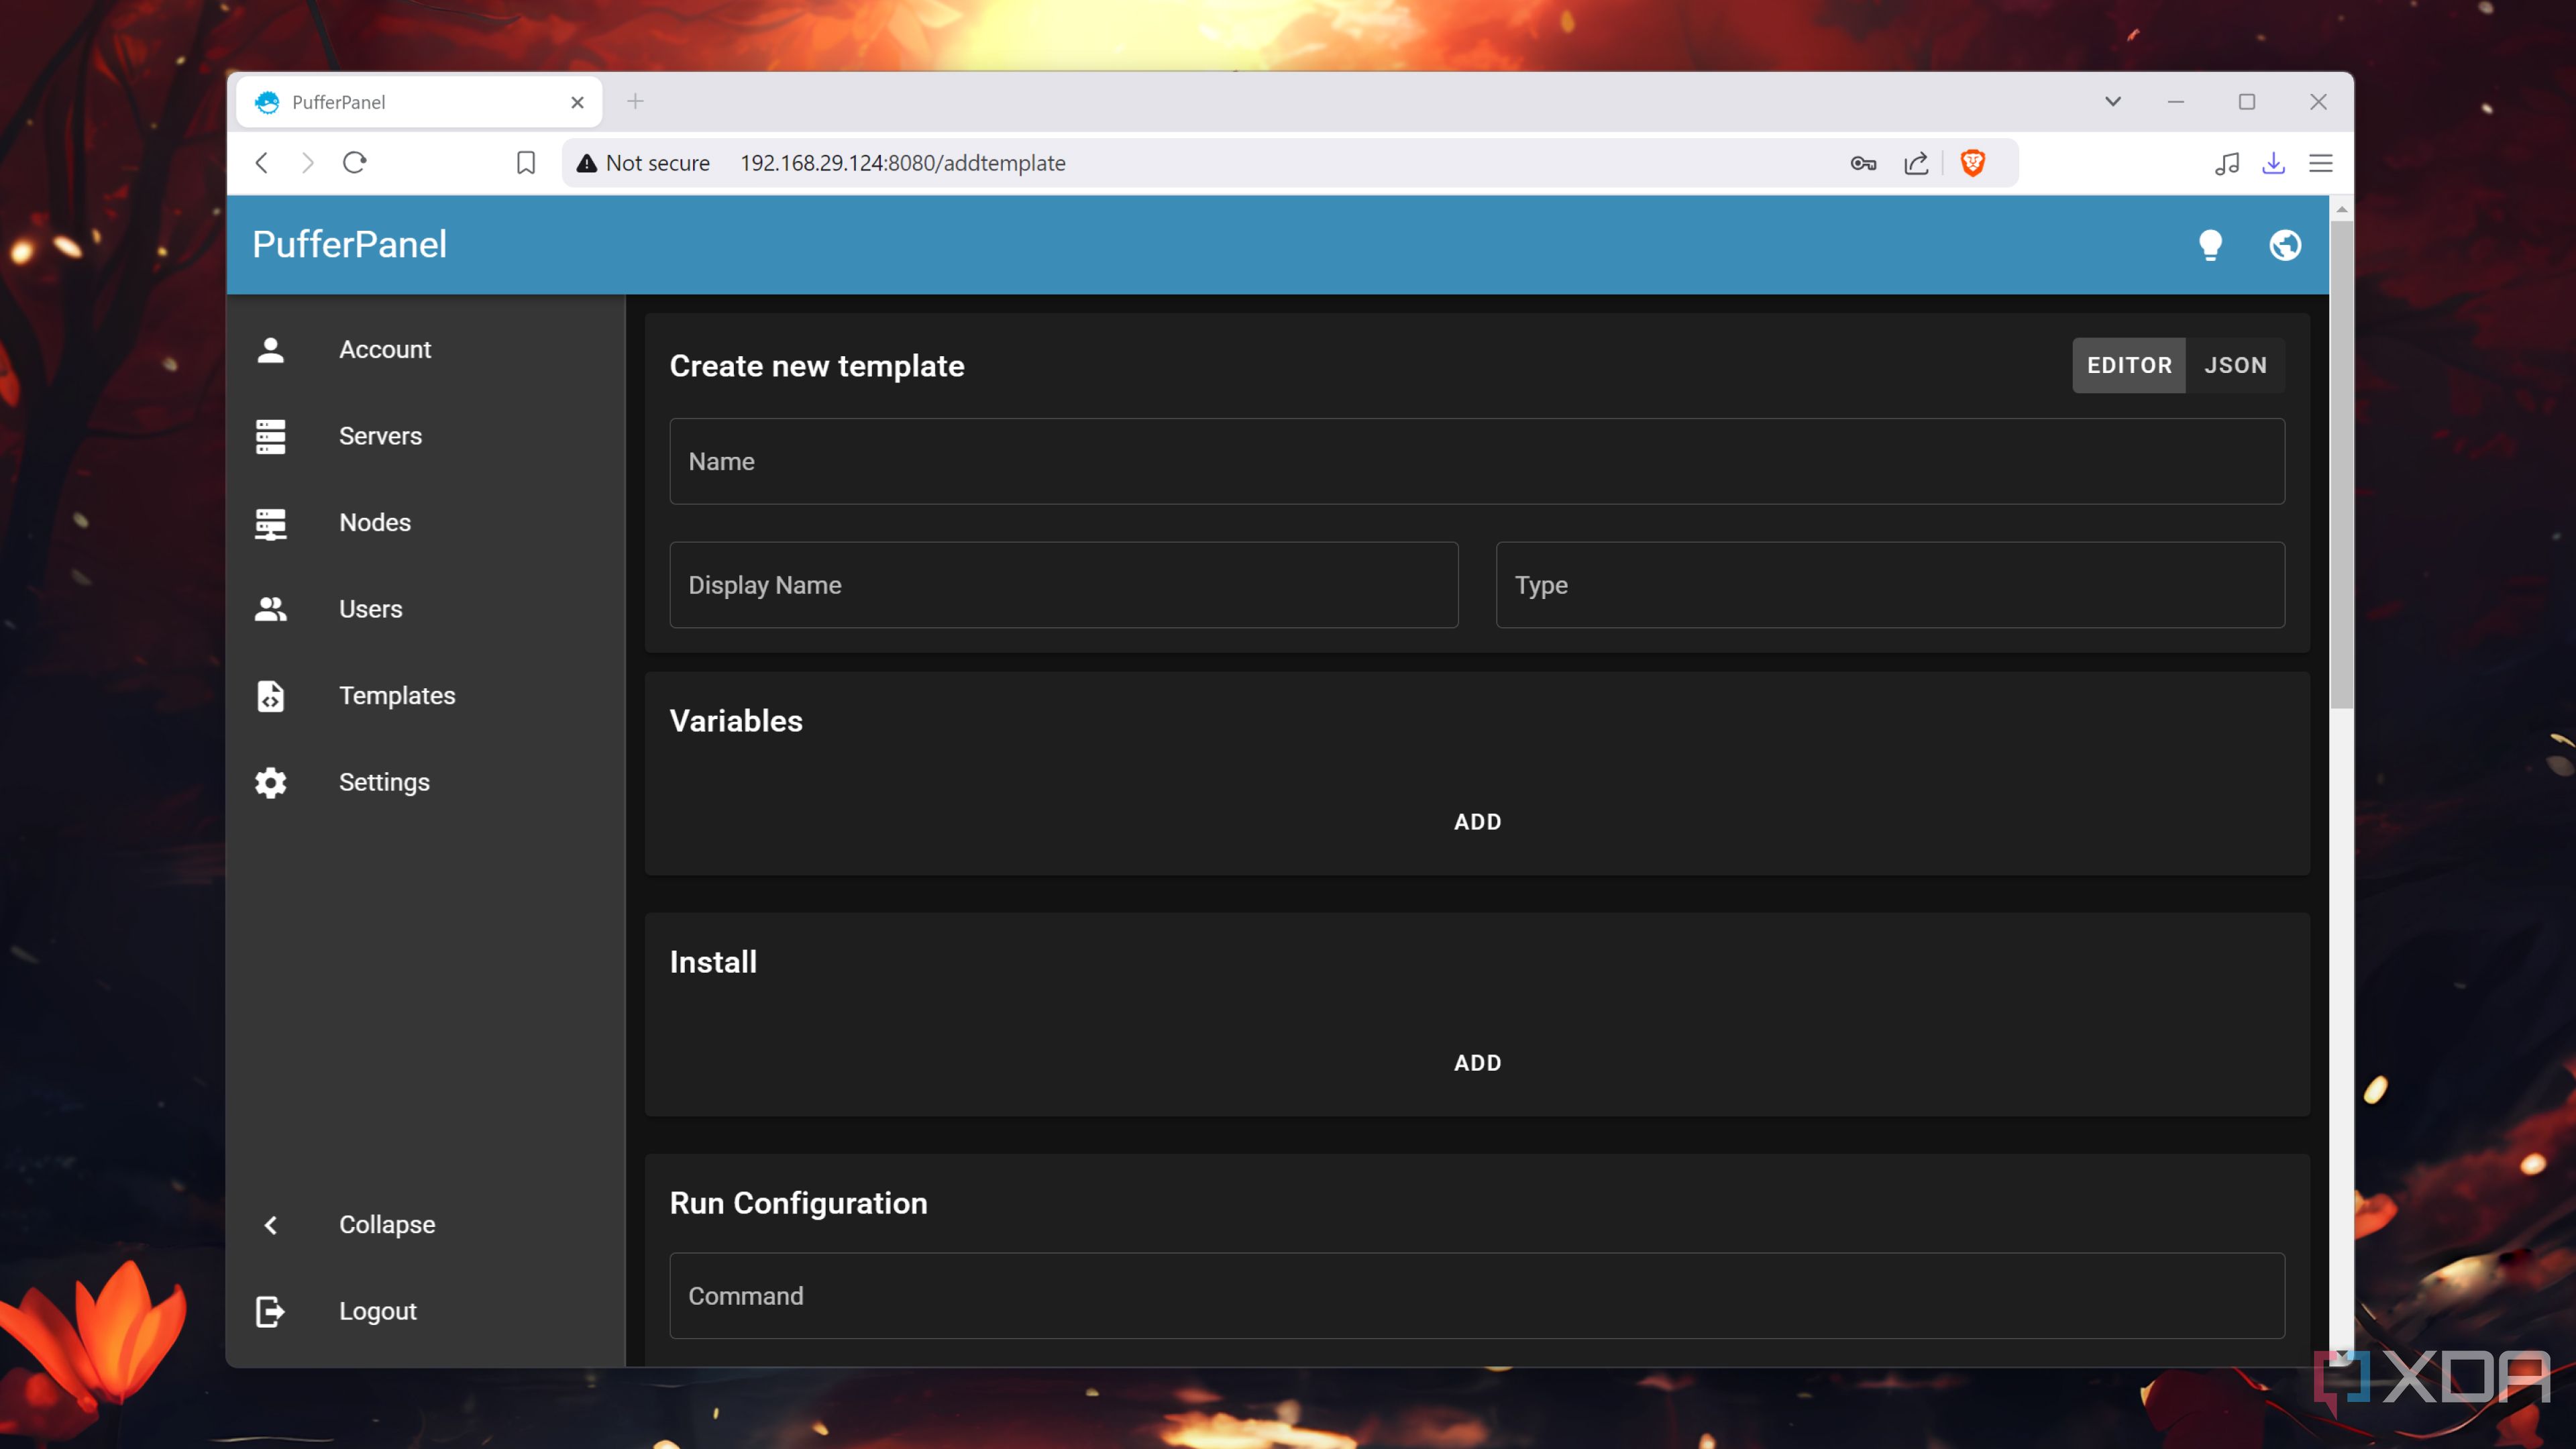Screen dimensions: 2576x1449
Task: Click the Settings gear icon
Action: point(270,782)
